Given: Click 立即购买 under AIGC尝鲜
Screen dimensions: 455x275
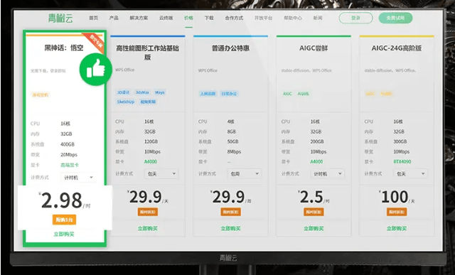Looking at the screenshot, I should pyautogui.click(x=314, y=229).
